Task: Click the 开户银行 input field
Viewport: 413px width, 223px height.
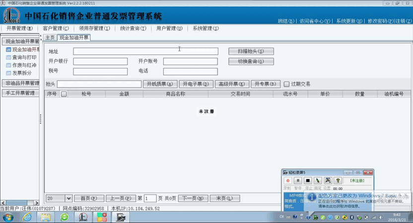Action: [100, 61]
